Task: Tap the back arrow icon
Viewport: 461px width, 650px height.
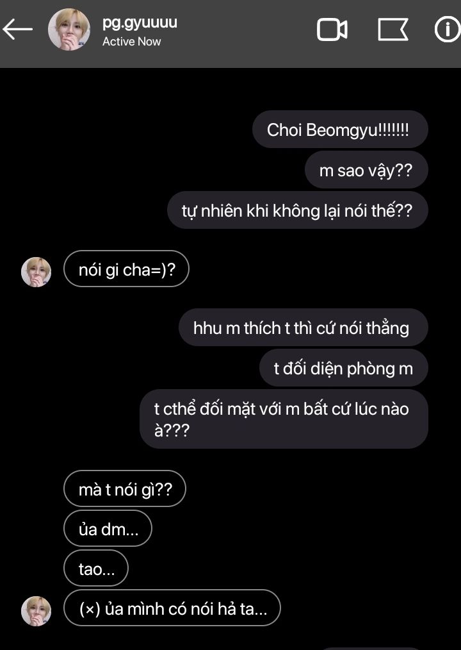Action: pyautogui.click(x=17, y=29)
